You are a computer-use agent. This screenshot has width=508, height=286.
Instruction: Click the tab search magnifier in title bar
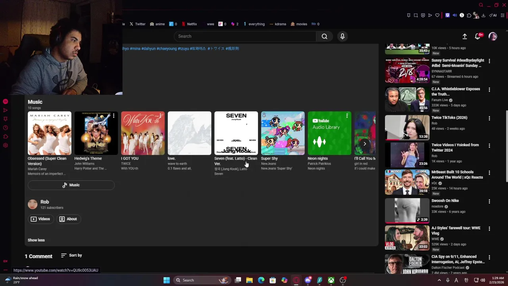[481, 5]
